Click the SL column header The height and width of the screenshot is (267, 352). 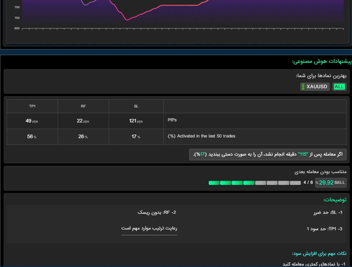(x=136, y=106)
